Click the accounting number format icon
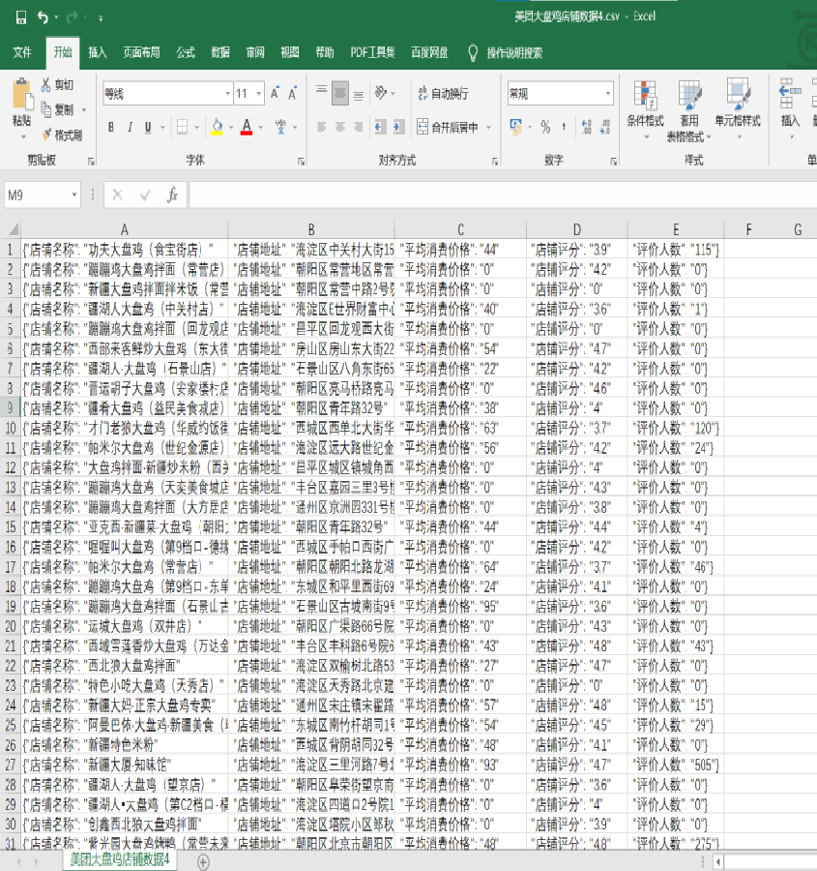The width and height of the screenshot is (817, 871). pyautogui.click(x=515, y=127)
